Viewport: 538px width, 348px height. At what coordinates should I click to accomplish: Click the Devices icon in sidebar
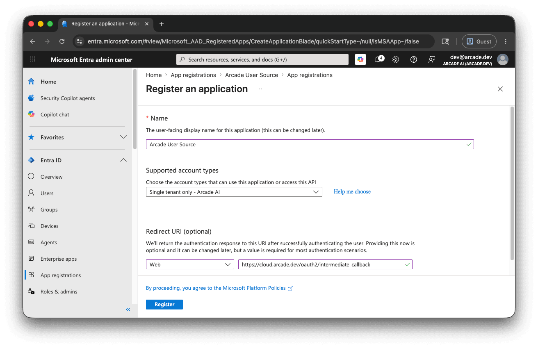click(x=31, y=226)
